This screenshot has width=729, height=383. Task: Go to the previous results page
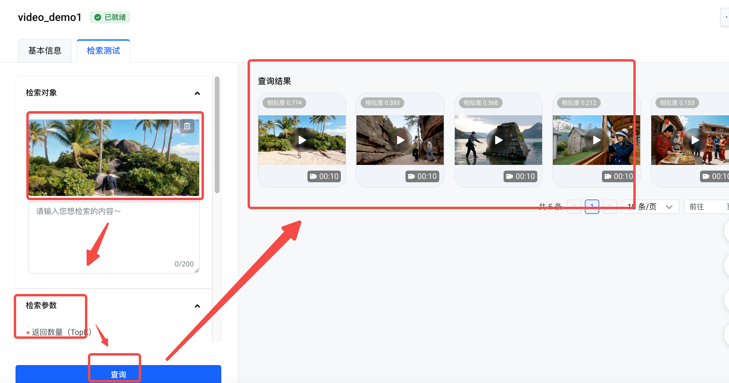(x=574, y=207)
